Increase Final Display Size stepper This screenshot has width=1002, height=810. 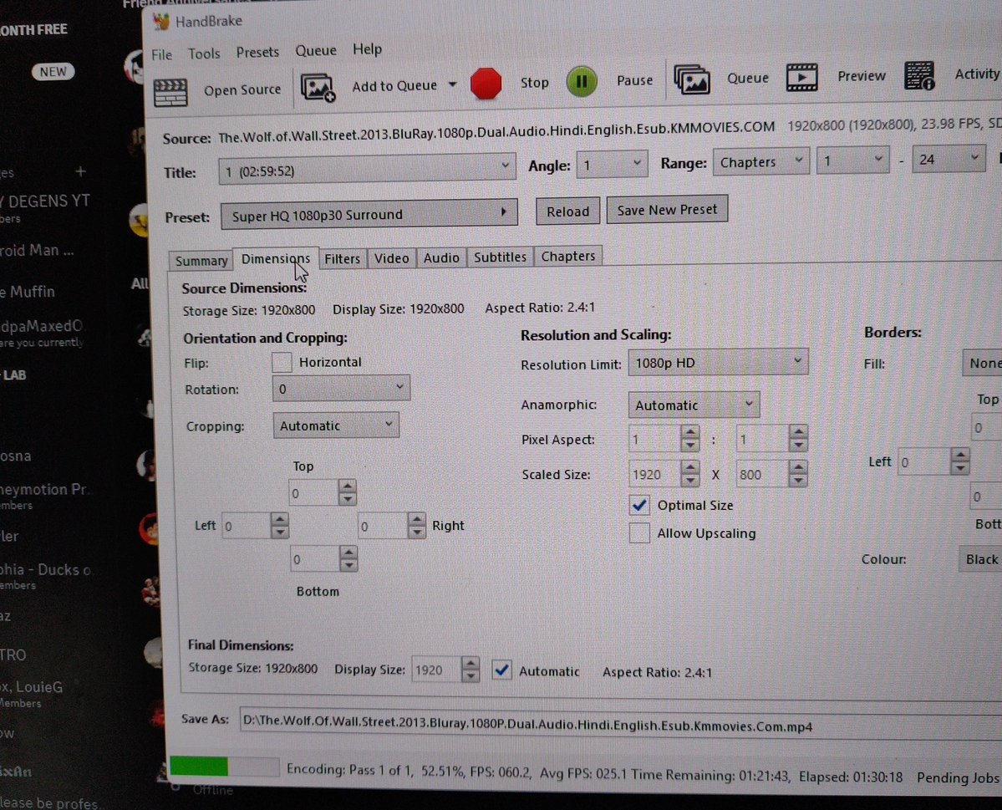tap(471, 663)
